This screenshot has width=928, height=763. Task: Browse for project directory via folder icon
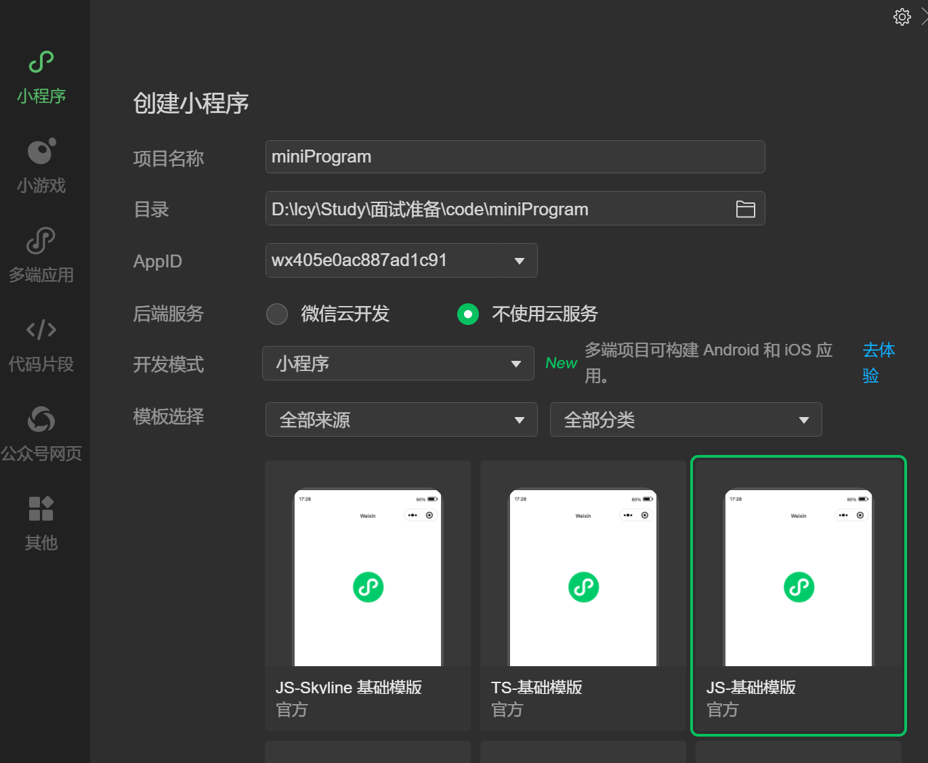click(x=745, y=209)
